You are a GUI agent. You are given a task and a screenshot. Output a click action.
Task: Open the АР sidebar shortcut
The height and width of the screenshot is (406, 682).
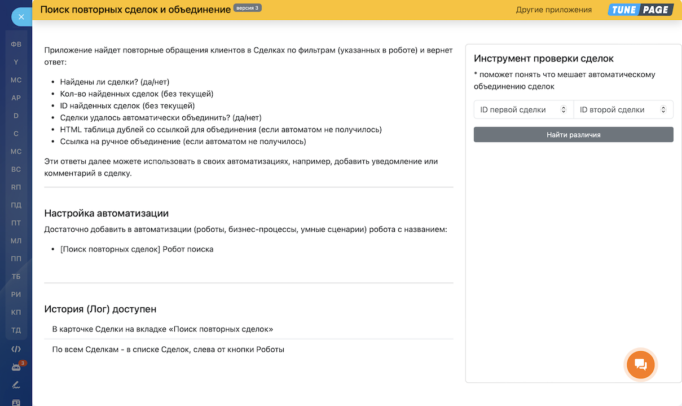click(x=16, y=98)
